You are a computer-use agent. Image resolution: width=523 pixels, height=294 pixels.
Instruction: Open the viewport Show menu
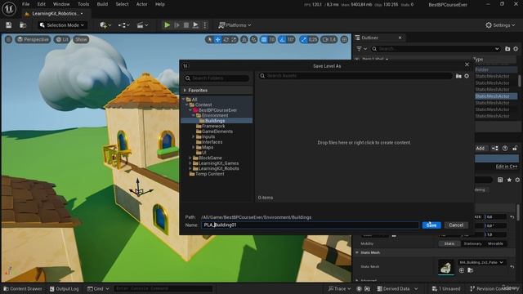coord(81,39)
